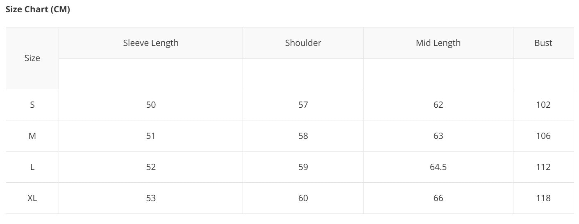The width and height of the screenshot is (579, 224).
Task: Click the Size header cell
Action: point(32,58)
